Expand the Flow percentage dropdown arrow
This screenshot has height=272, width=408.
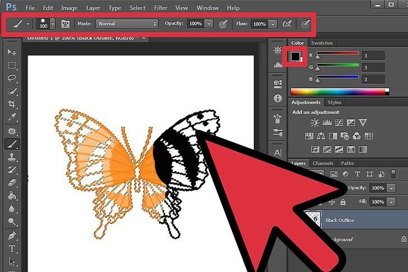[272, 24]
